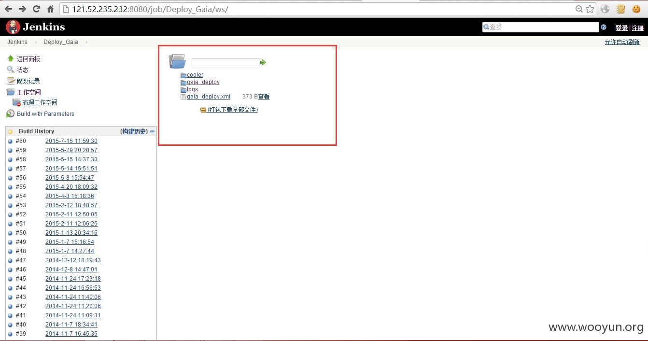This screenshot has height=341, width=648.
Task: Click 打包下载全部文件 download link
Action: coord(233,110)
